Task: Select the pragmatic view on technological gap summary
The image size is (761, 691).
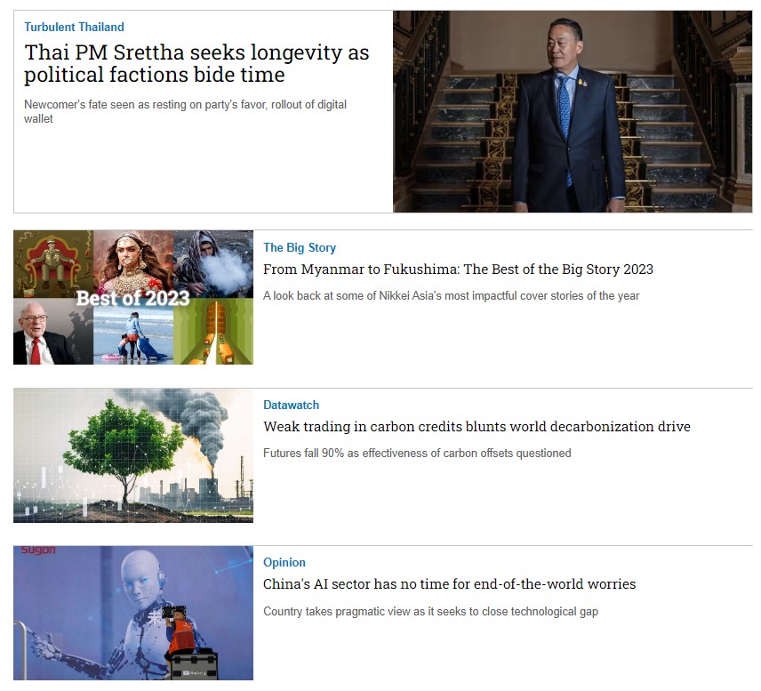Action: point(430,611)
